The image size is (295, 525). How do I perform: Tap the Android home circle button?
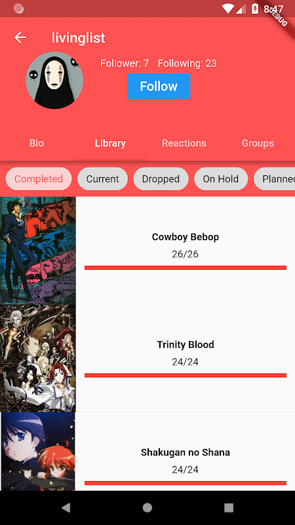(147, 507)
